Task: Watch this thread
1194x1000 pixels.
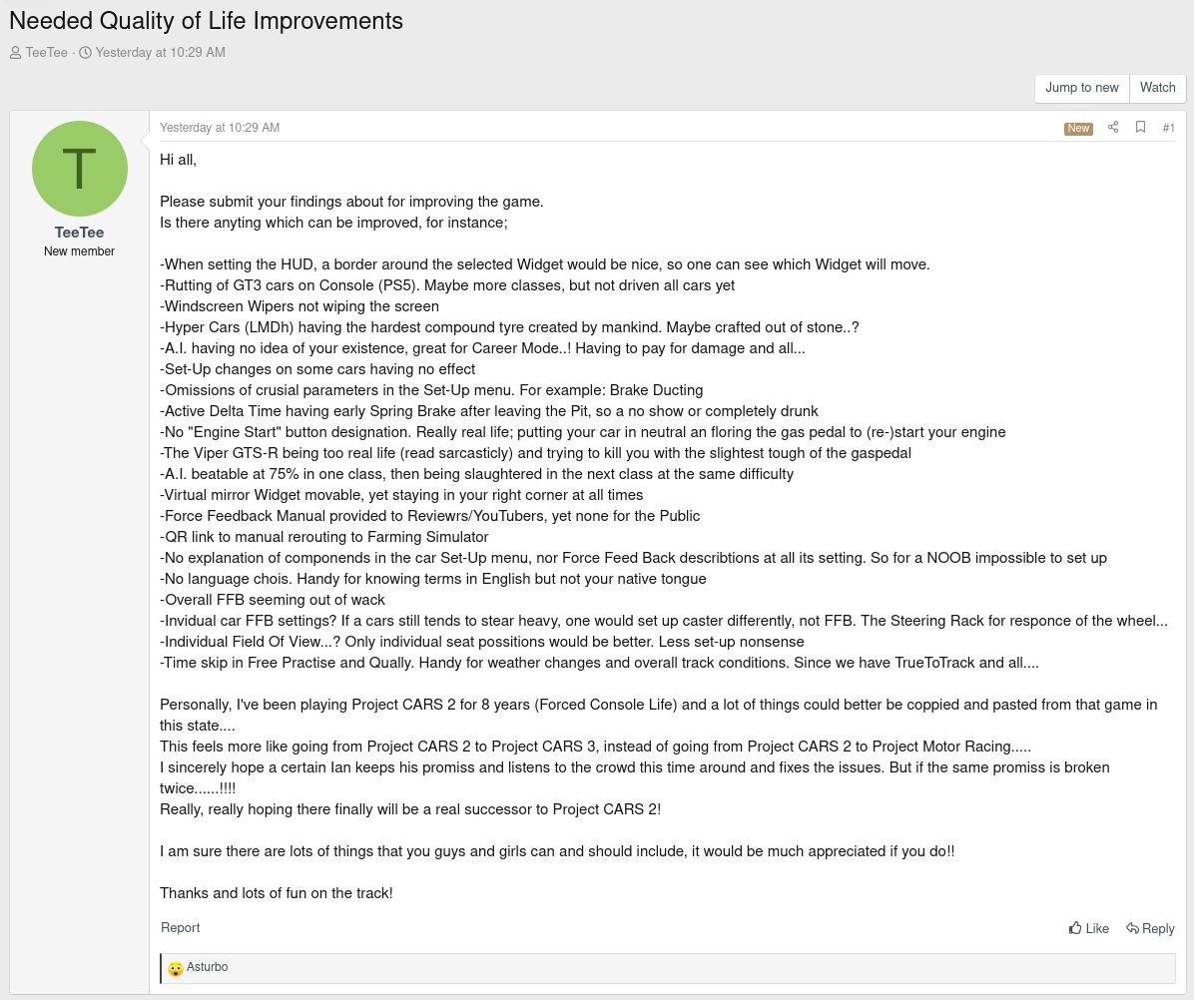Action: (1157, 88)
